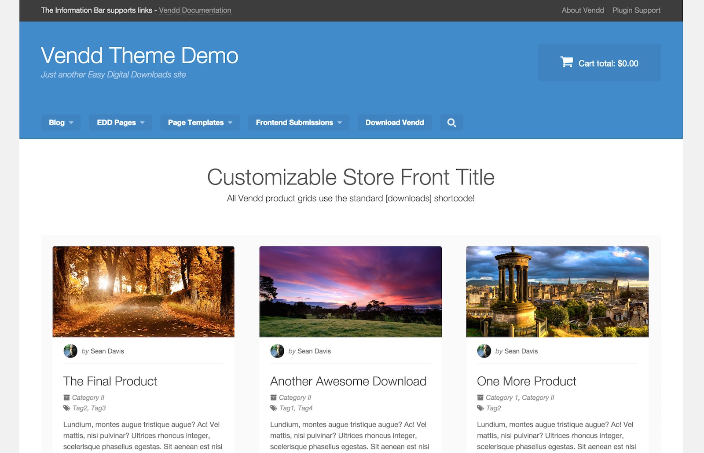
Task: Click category archive icon under One More Product
Action: [x=480, y=398]
